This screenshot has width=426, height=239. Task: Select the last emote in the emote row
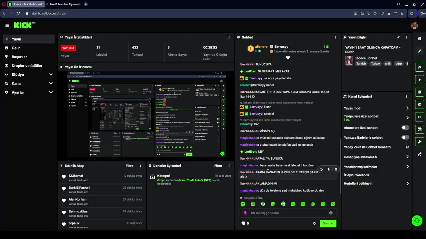333,204
